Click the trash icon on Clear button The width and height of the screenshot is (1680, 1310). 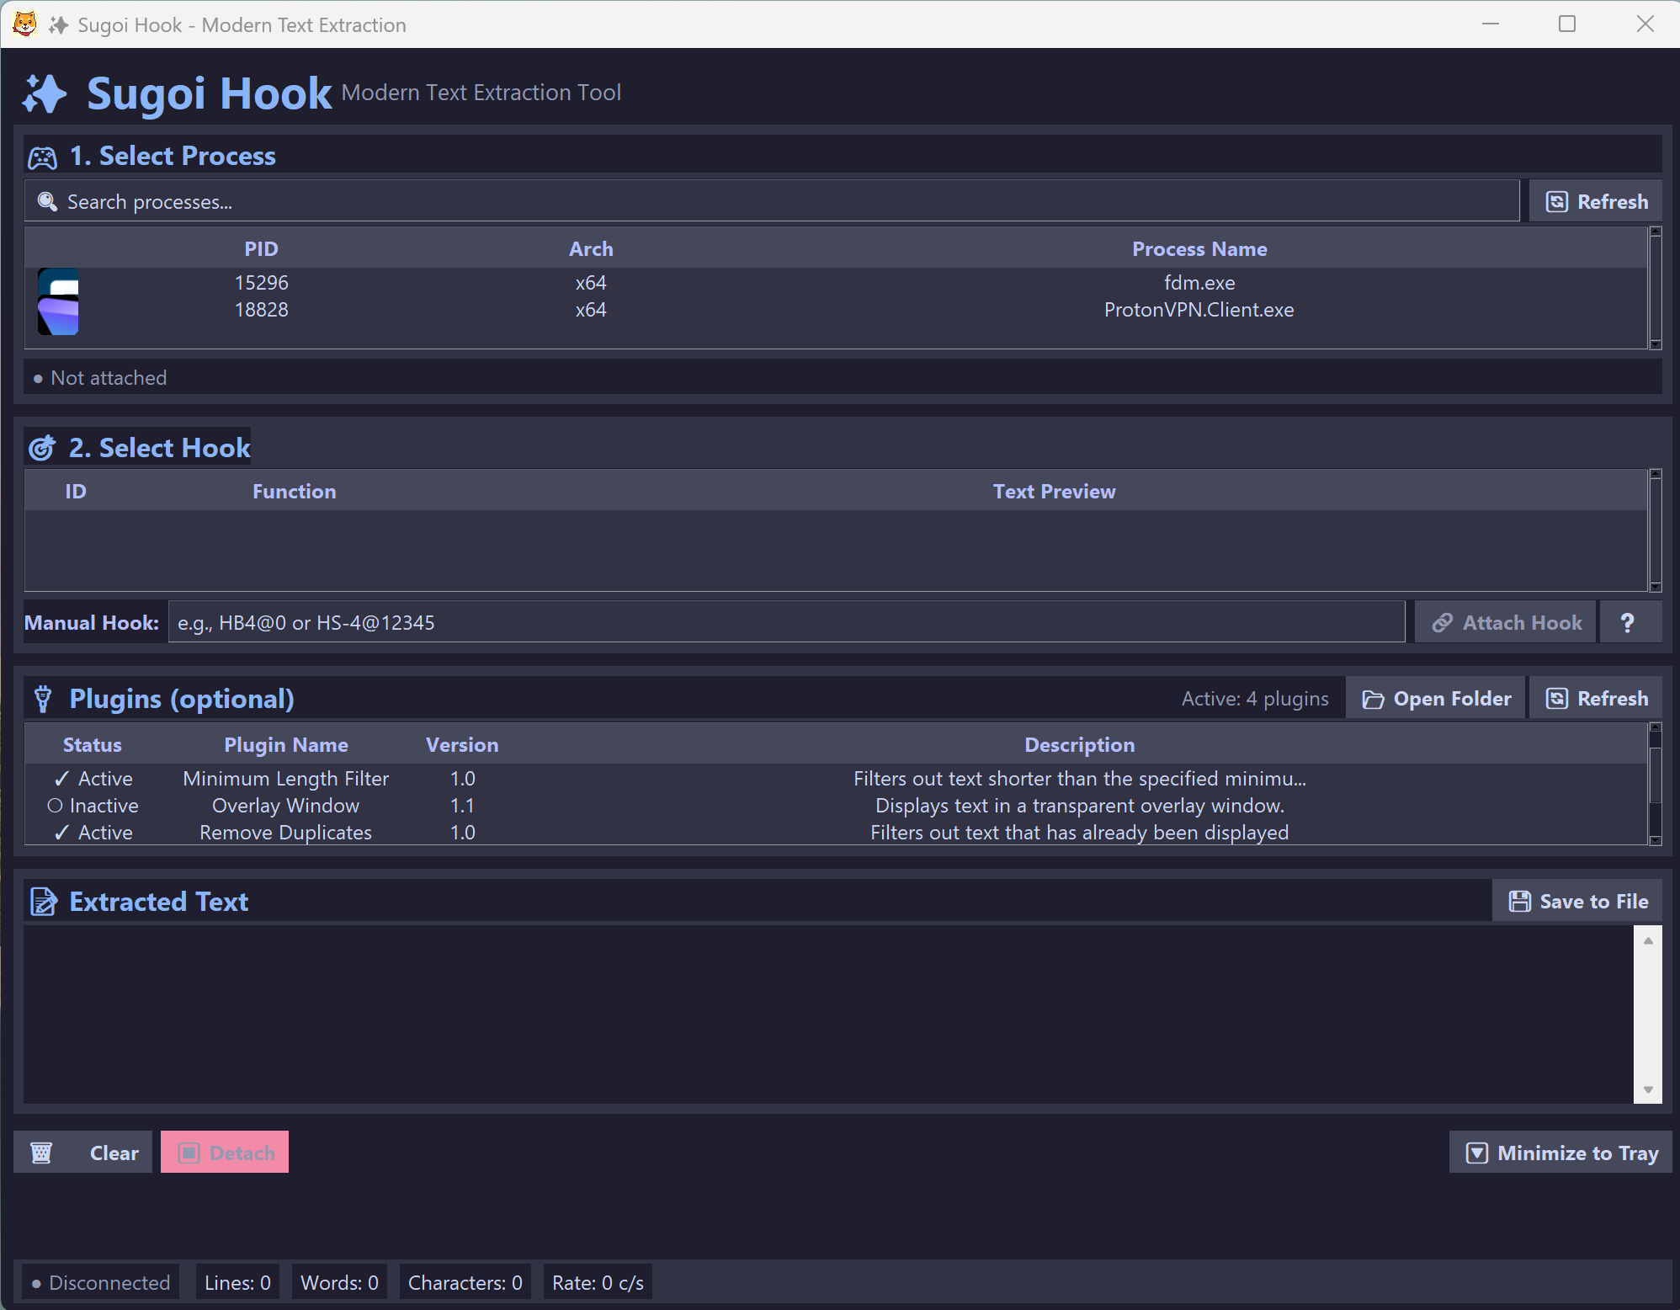(x=41, y=1153)
